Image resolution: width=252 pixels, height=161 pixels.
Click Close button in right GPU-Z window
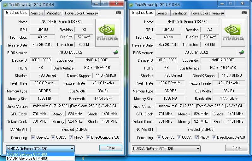237,148
